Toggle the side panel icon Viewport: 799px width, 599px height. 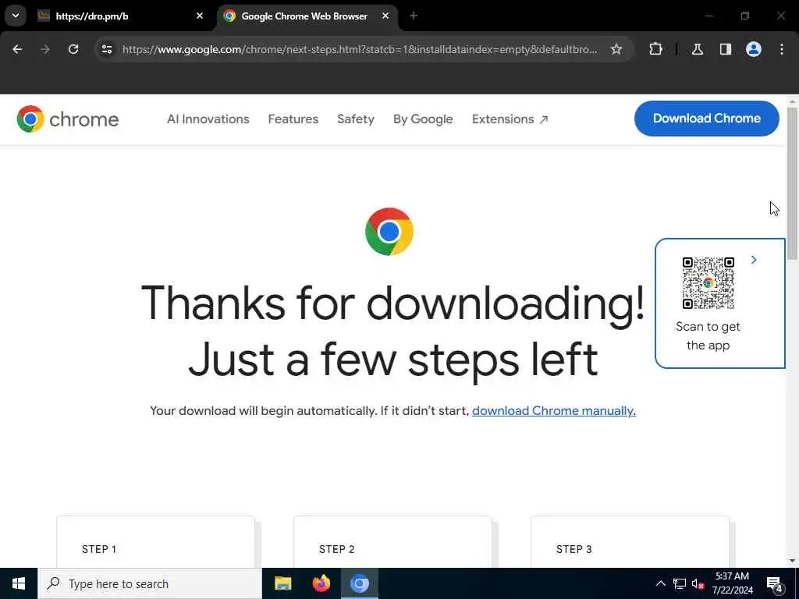(x=726, y=49)
